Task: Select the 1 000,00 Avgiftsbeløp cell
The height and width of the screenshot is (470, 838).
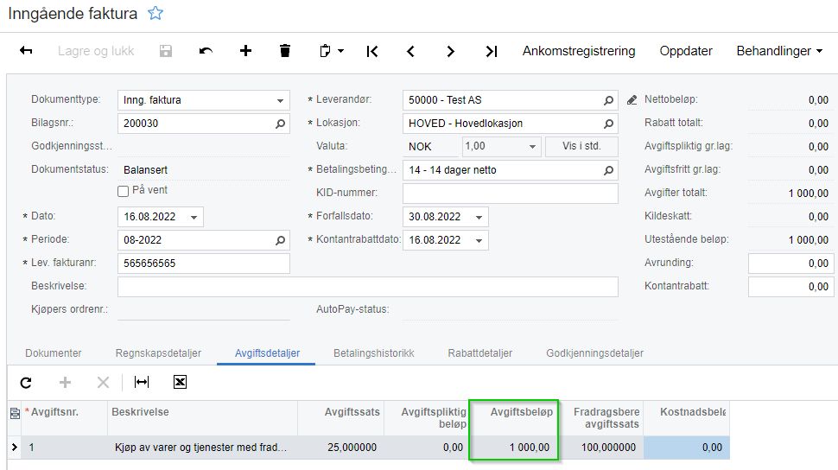Action: pyautogui.click(x=513, y=448)
